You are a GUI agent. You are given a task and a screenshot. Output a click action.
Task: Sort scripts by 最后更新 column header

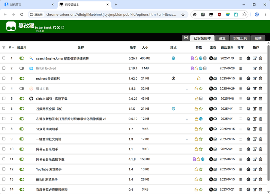pos(227,48)
